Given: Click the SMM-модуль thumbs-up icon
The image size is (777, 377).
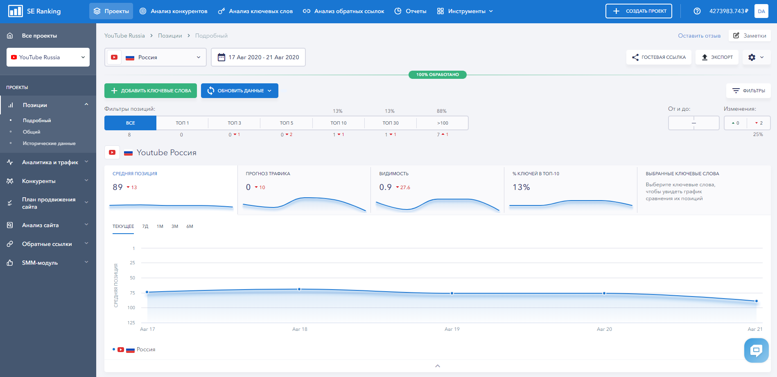Looking at the screenshot, I should [10, 263].
